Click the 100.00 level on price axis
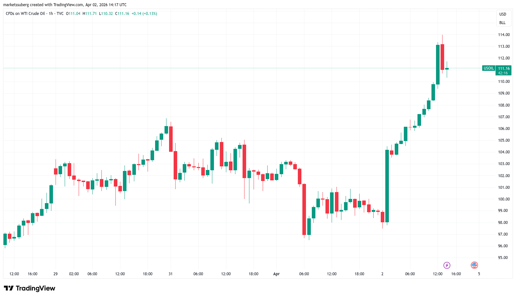This screenshot has height=298, width=516. [x=504, y=199]
